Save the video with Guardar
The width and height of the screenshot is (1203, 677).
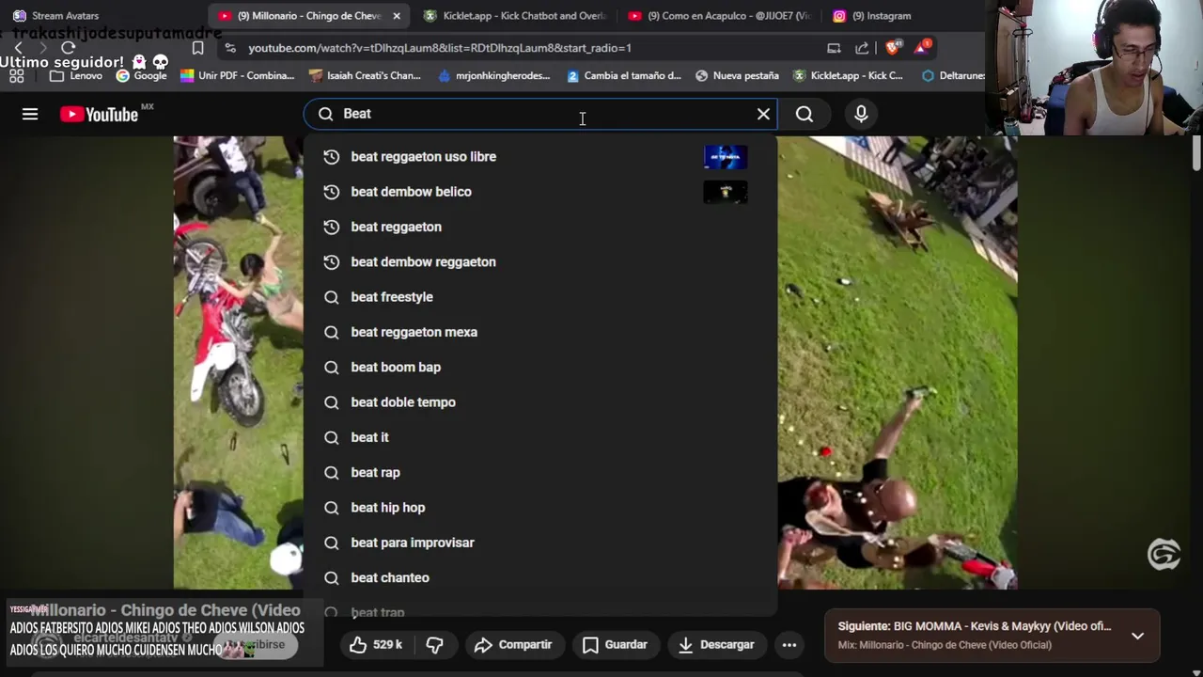616,644
